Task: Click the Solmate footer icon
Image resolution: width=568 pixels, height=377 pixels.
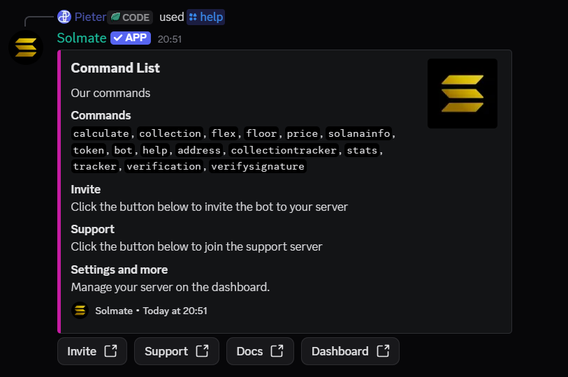Action: 80,311
